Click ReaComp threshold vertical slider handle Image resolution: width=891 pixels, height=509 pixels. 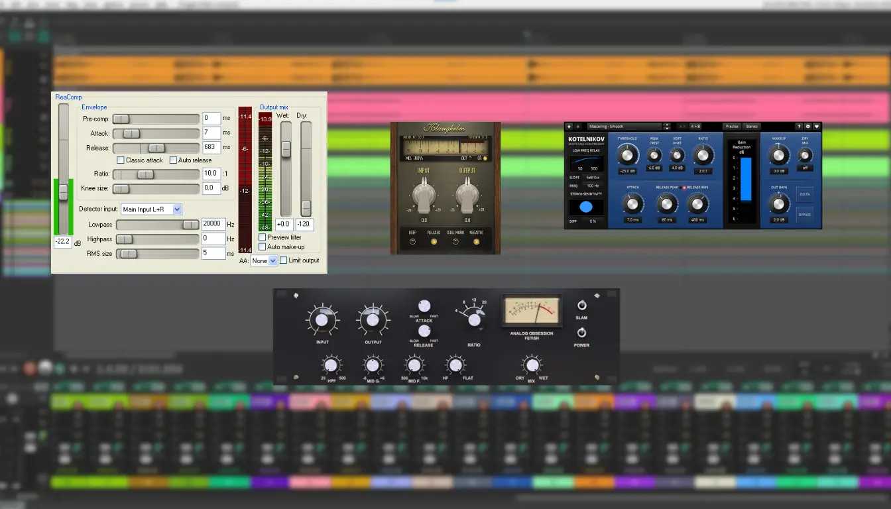pos(64,192)
